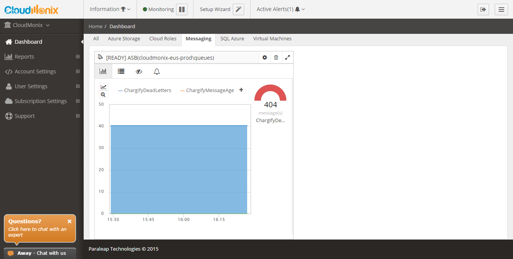
Task: Toggle ChargifyMessageAge series in legend
Action: (207, 90)
